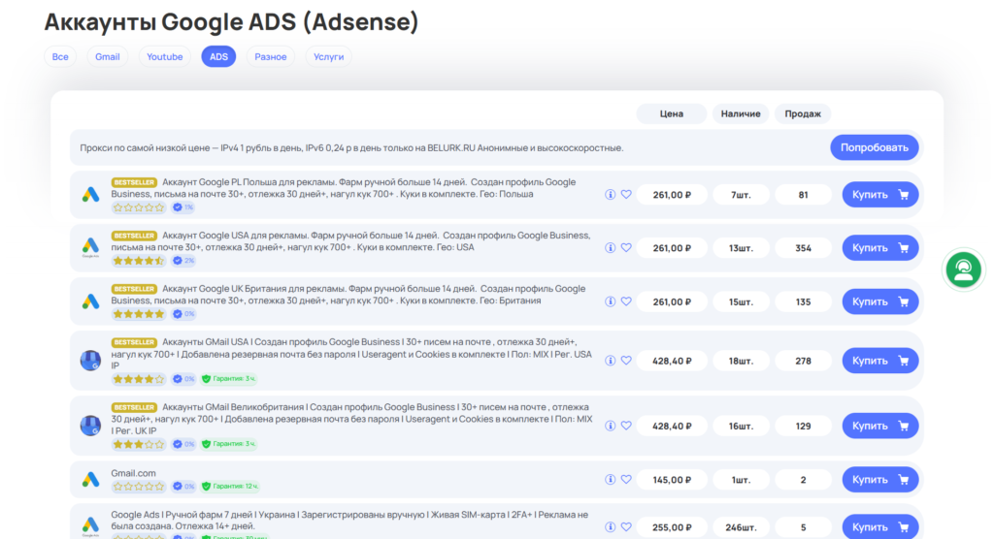This screenshot has width=994, height=539.
Task: Open the Google USA для рекламы listing title
Action: click(x=350, y=241)
